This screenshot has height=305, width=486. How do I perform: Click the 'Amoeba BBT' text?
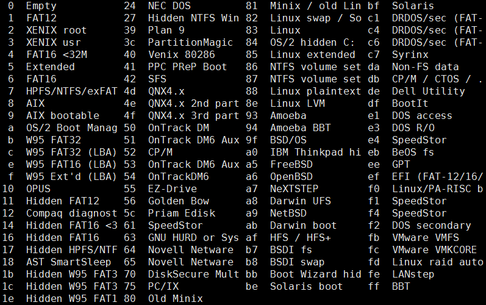(x=300, y=128)
